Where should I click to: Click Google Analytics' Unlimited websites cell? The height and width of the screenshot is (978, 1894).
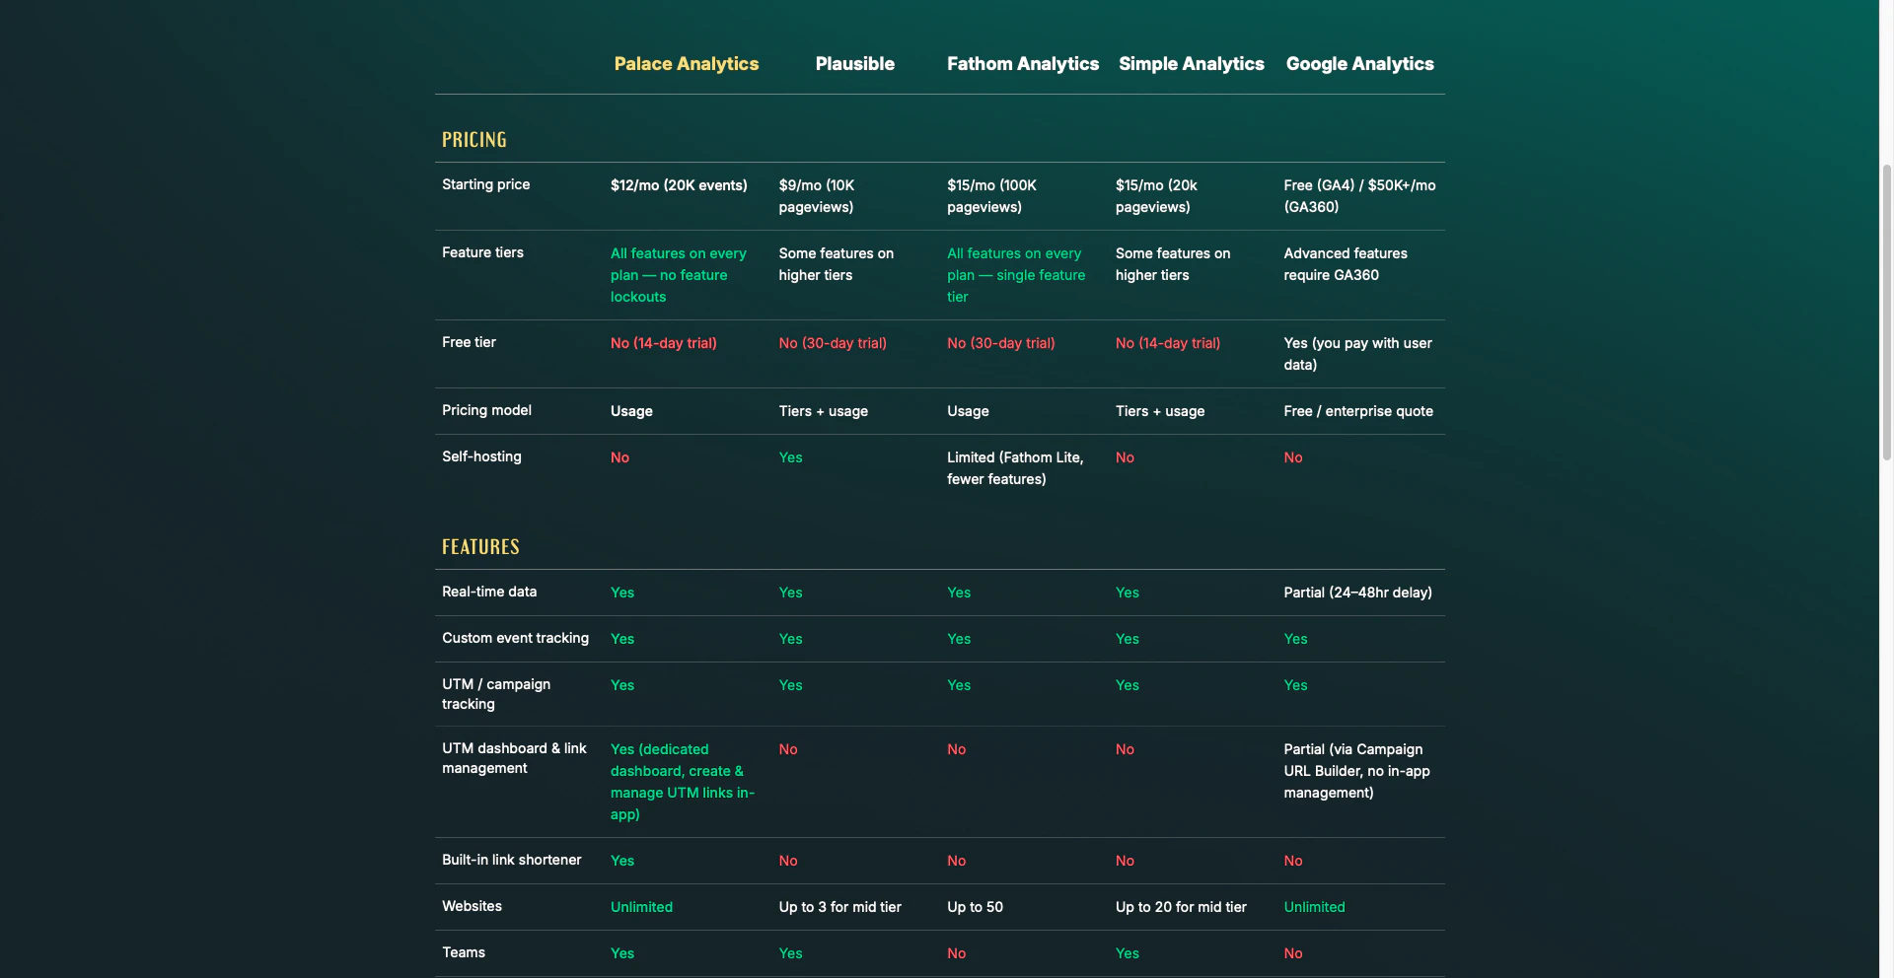(x=1314, y=907)
